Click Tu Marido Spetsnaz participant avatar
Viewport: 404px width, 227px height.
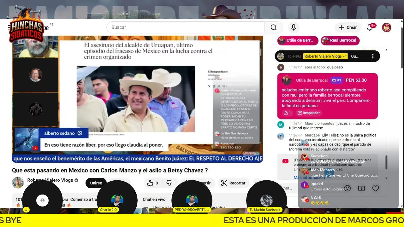[x=266, y=200]
